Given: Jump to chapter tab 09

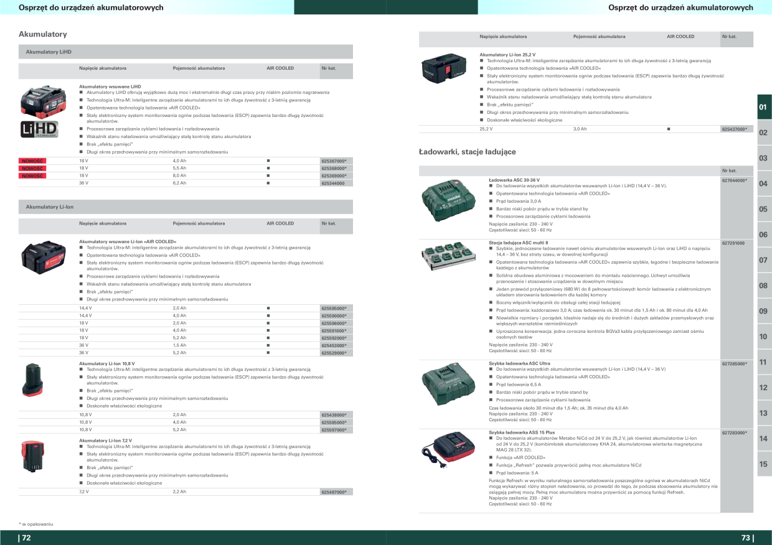Looking at the screenshot, I should click(764, 311).
